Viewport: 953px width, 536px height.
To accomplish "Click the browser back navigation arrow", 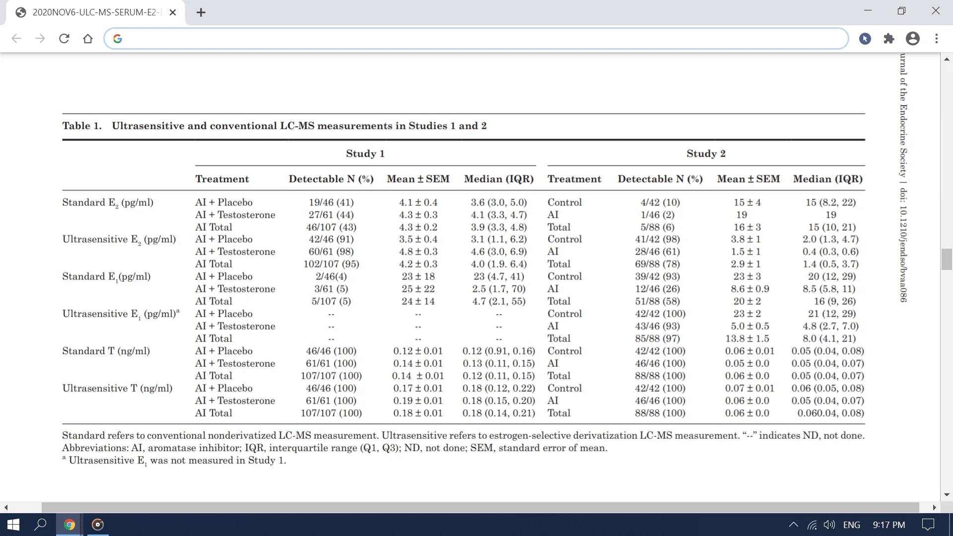I will coord(16,38).
